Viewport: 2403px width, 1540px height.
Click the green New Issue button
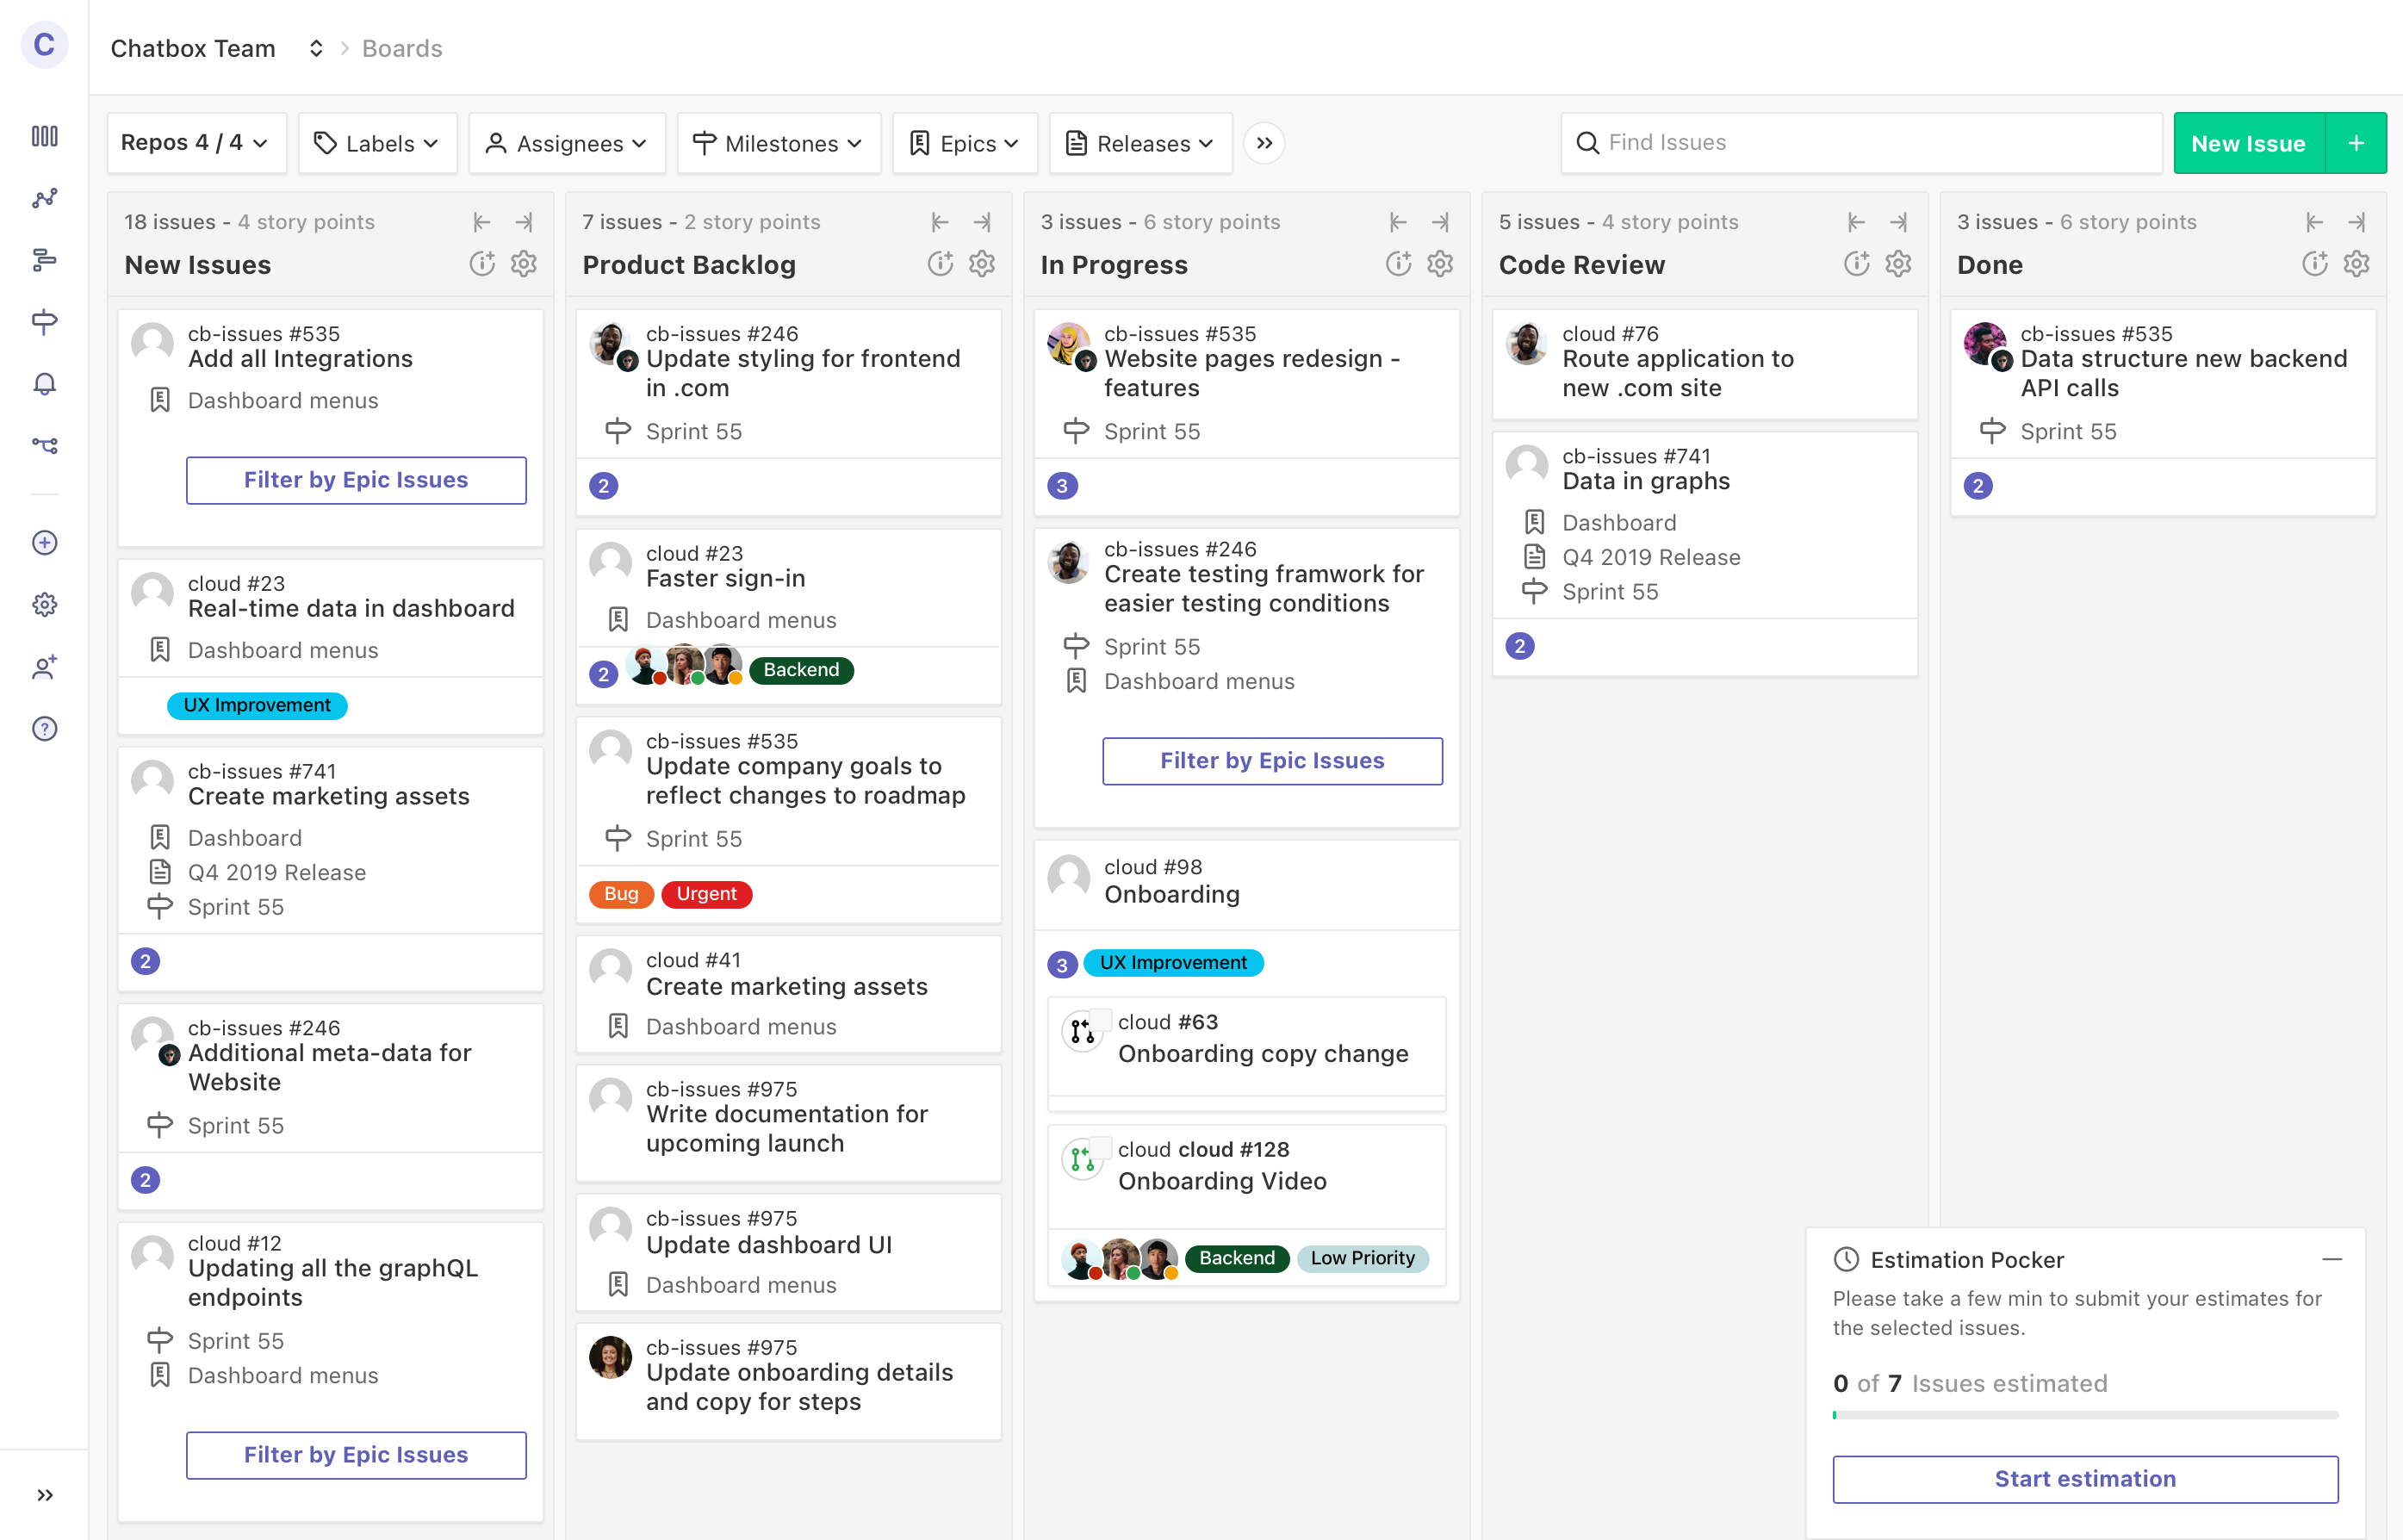pyautogui.click(x=2248, y=143)
